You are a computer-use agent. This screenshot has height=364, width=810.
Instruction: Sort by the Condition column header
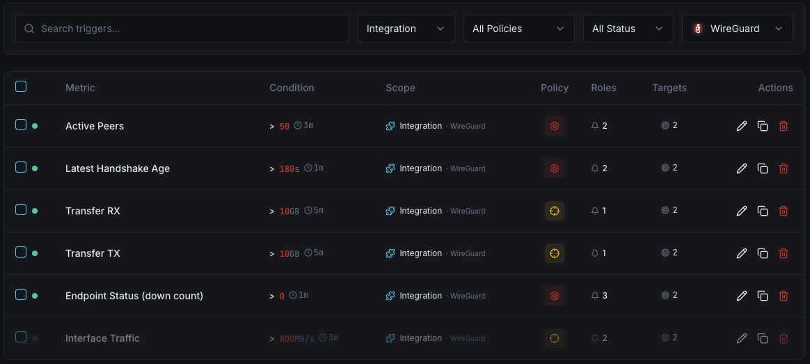(292, 88)
